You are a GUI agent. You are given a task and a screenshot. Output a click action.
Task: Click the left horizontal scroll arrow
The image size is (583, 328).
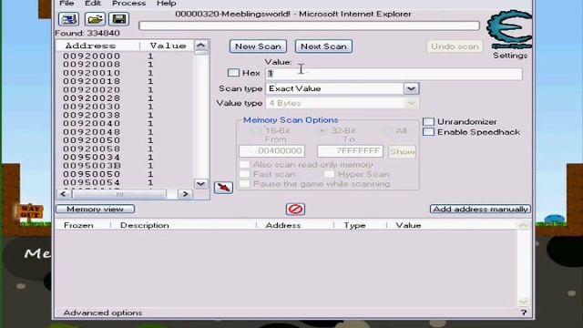63,194
